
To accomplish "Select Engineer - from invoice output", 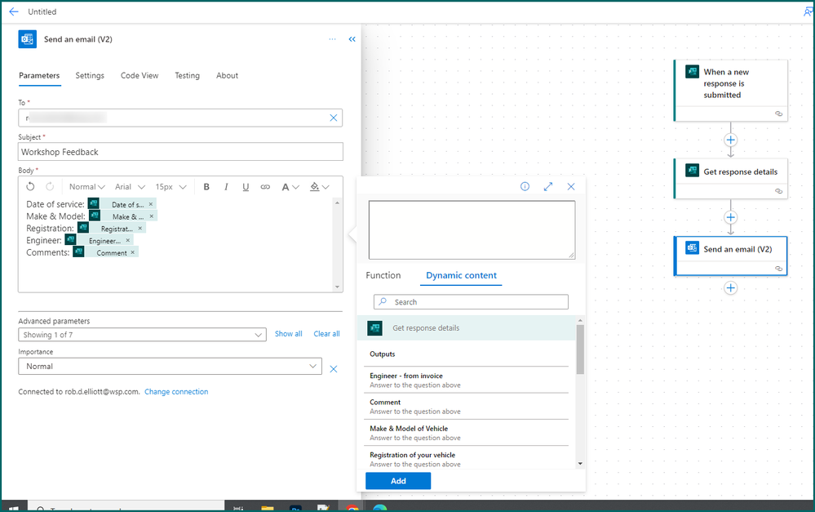I will point(466,380).
